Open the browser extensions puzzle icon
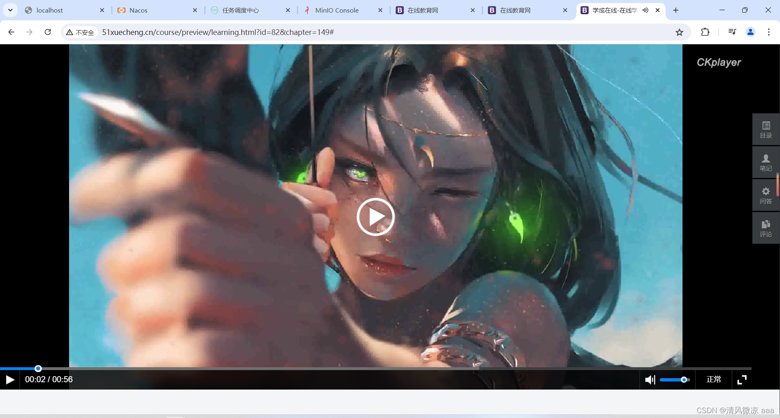 click(x=705, y=32)
